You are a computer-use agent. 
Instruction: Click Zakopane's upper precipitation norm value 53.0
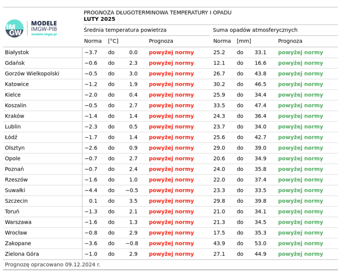(260, 243)
